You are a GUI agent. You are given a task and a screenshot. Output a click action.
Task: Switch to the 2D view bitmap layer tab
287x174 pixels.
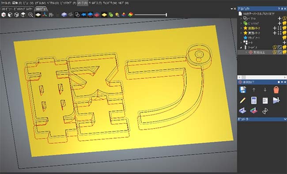17,9
